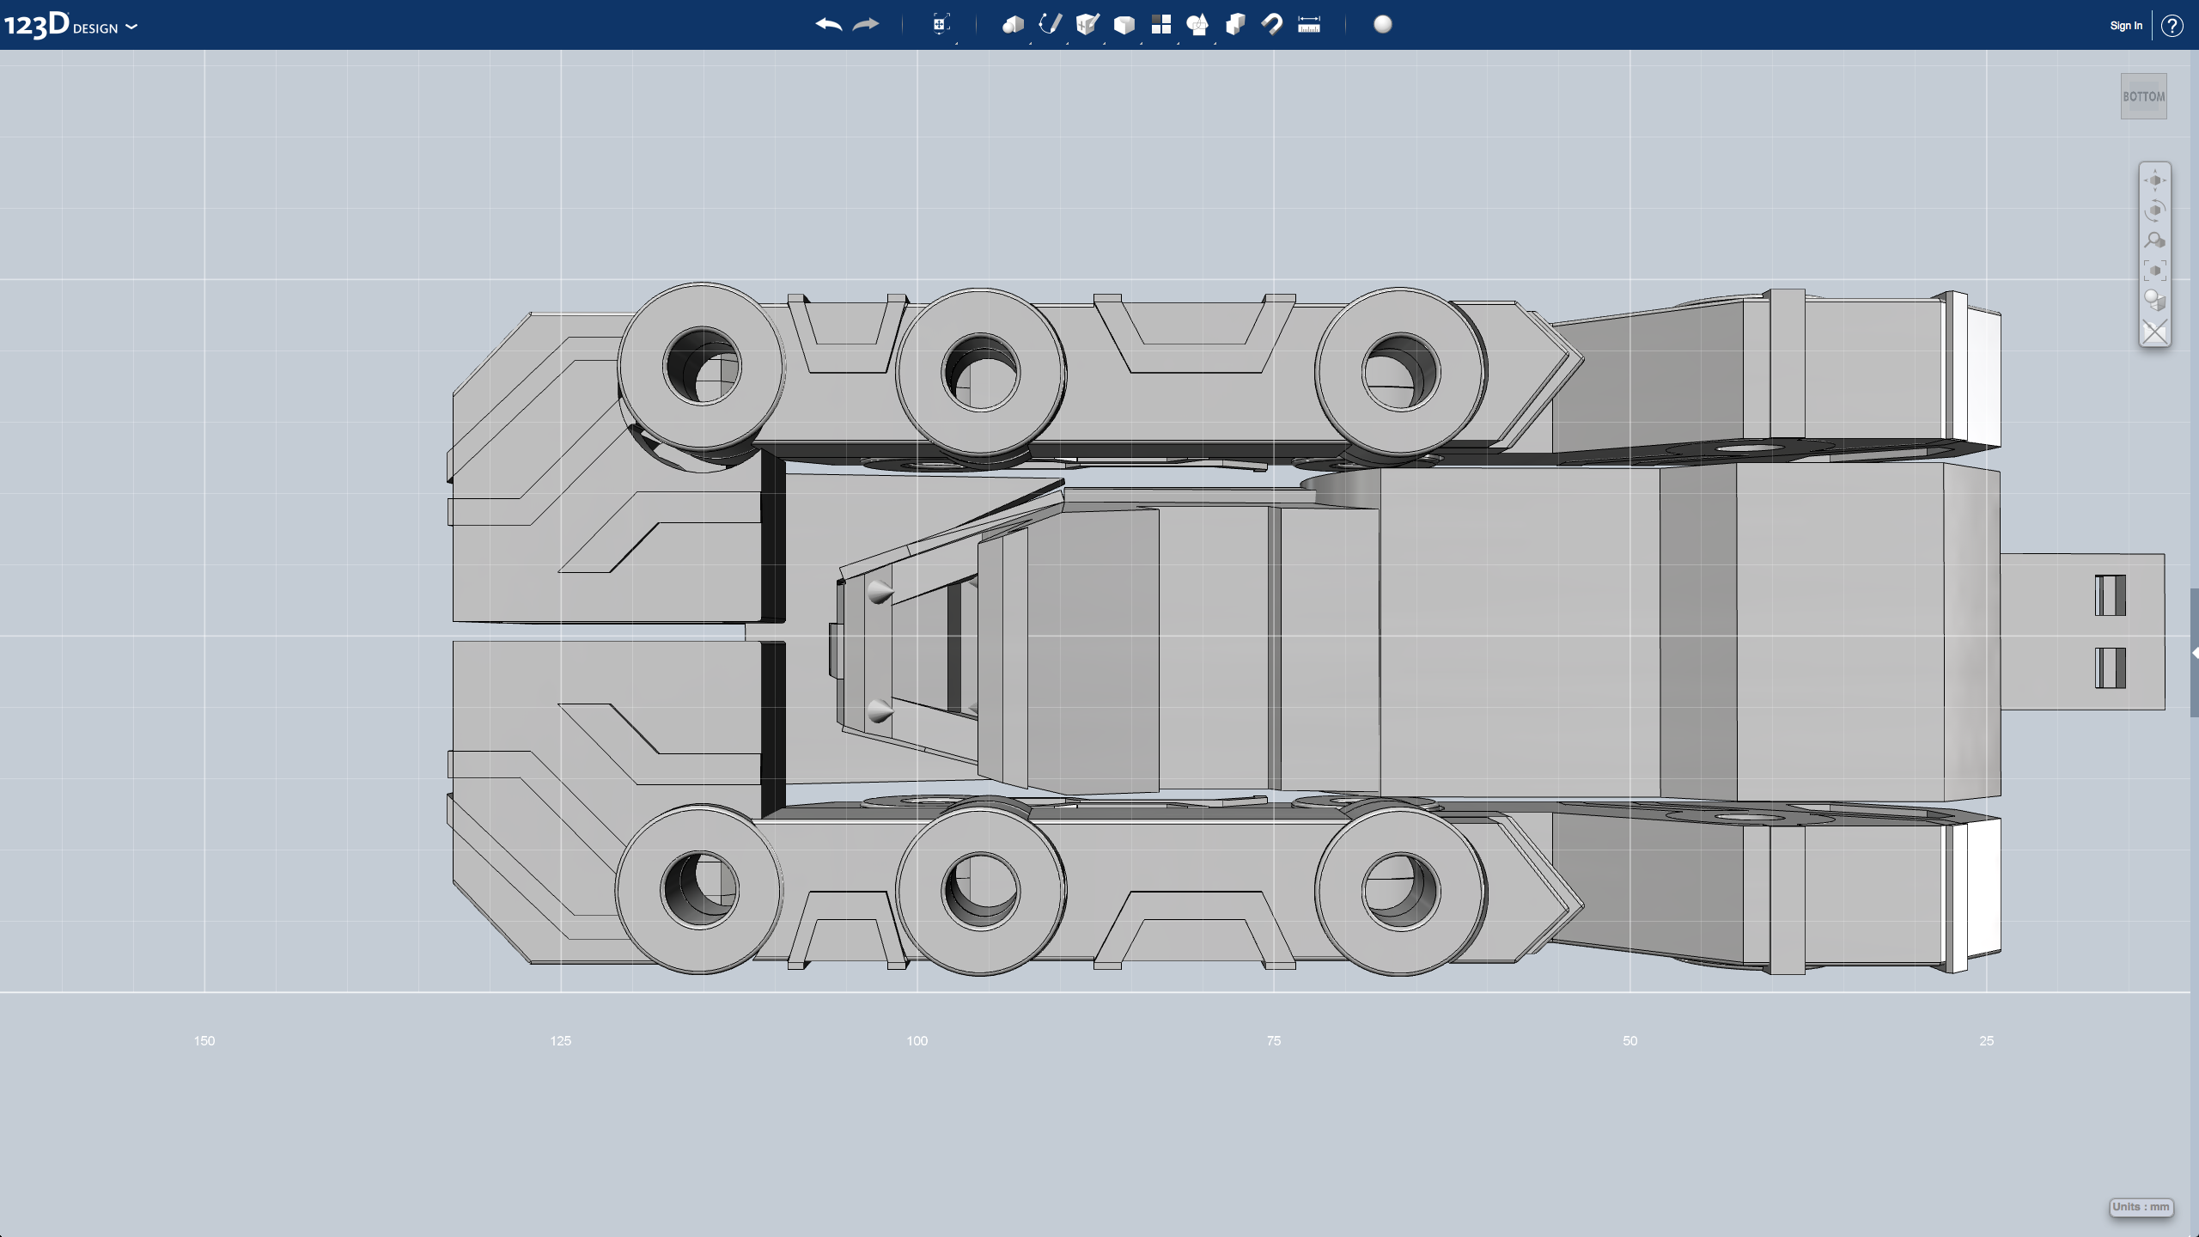Select the Sketch tool
Viewport: 2199px width, 1237px height.
tap(1050, 25)
